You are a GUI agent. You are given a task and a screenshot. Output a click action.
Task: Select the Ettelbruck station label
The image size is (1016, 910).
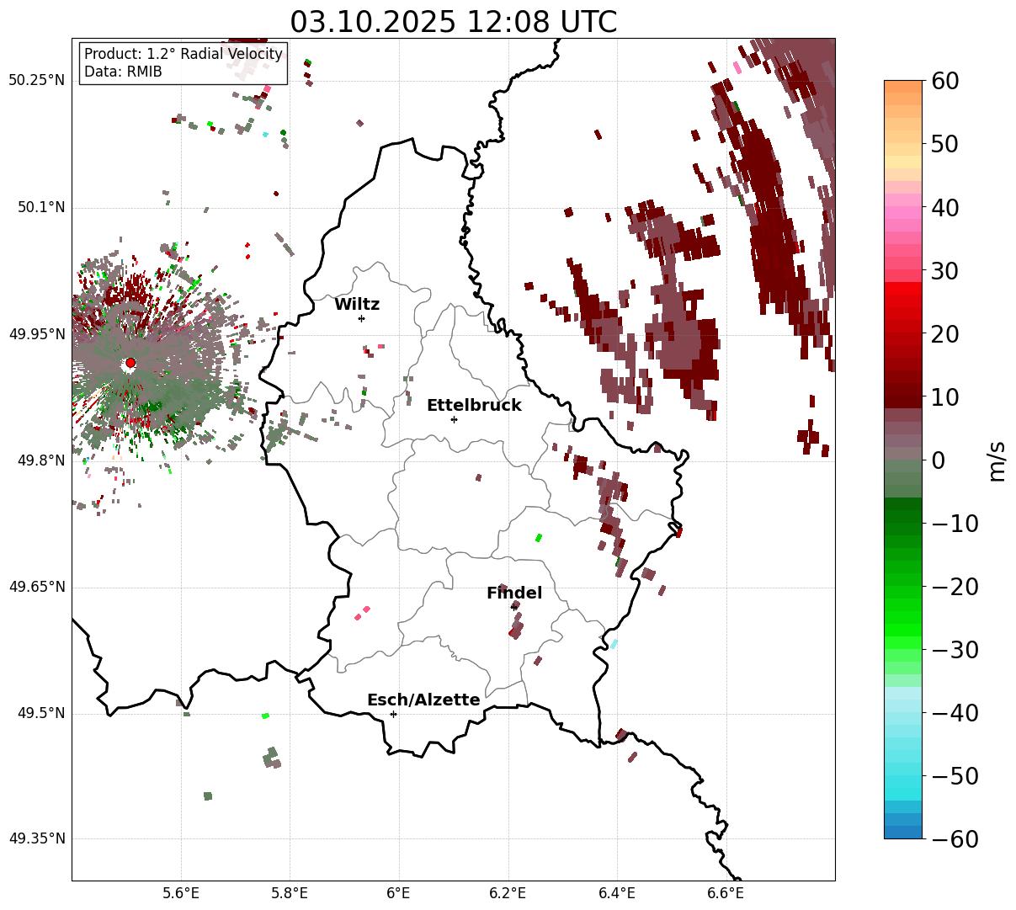[474, 406]
